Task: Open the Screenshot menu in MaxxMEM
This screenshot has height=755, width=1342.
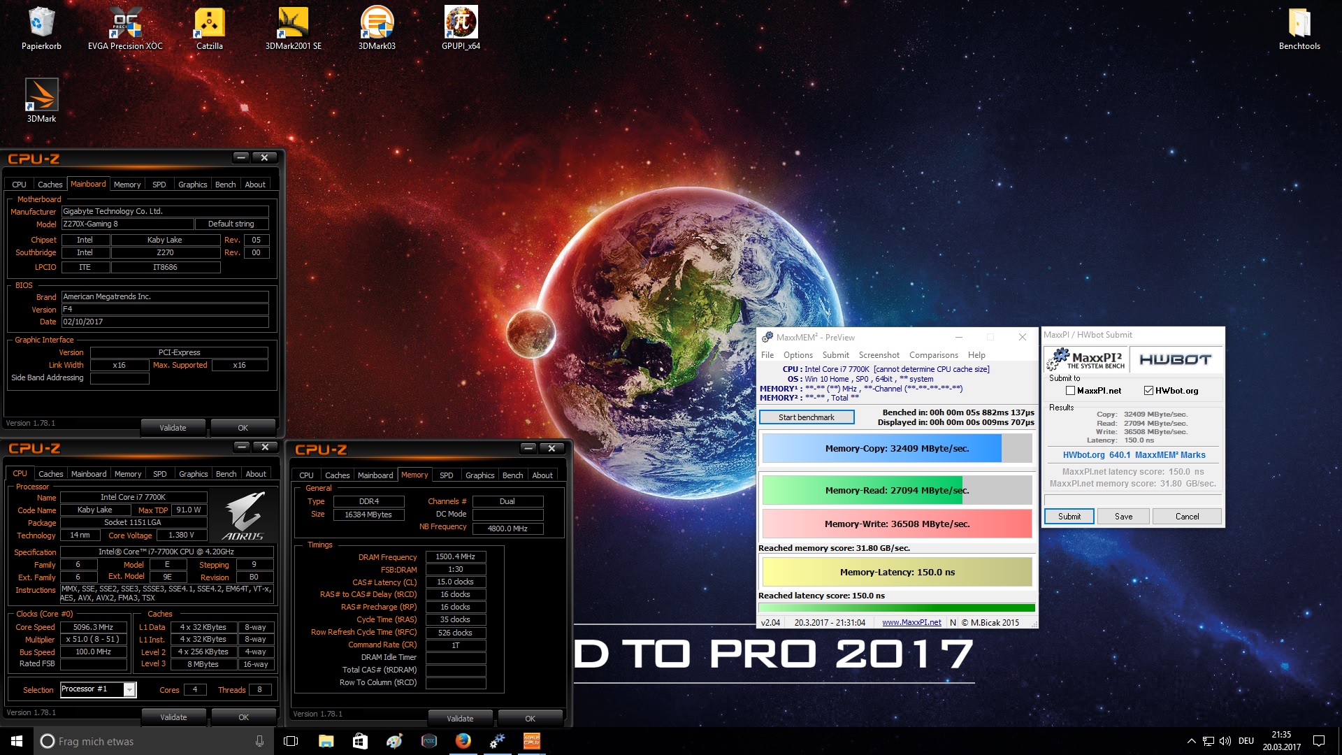Action: pos(879,355)
